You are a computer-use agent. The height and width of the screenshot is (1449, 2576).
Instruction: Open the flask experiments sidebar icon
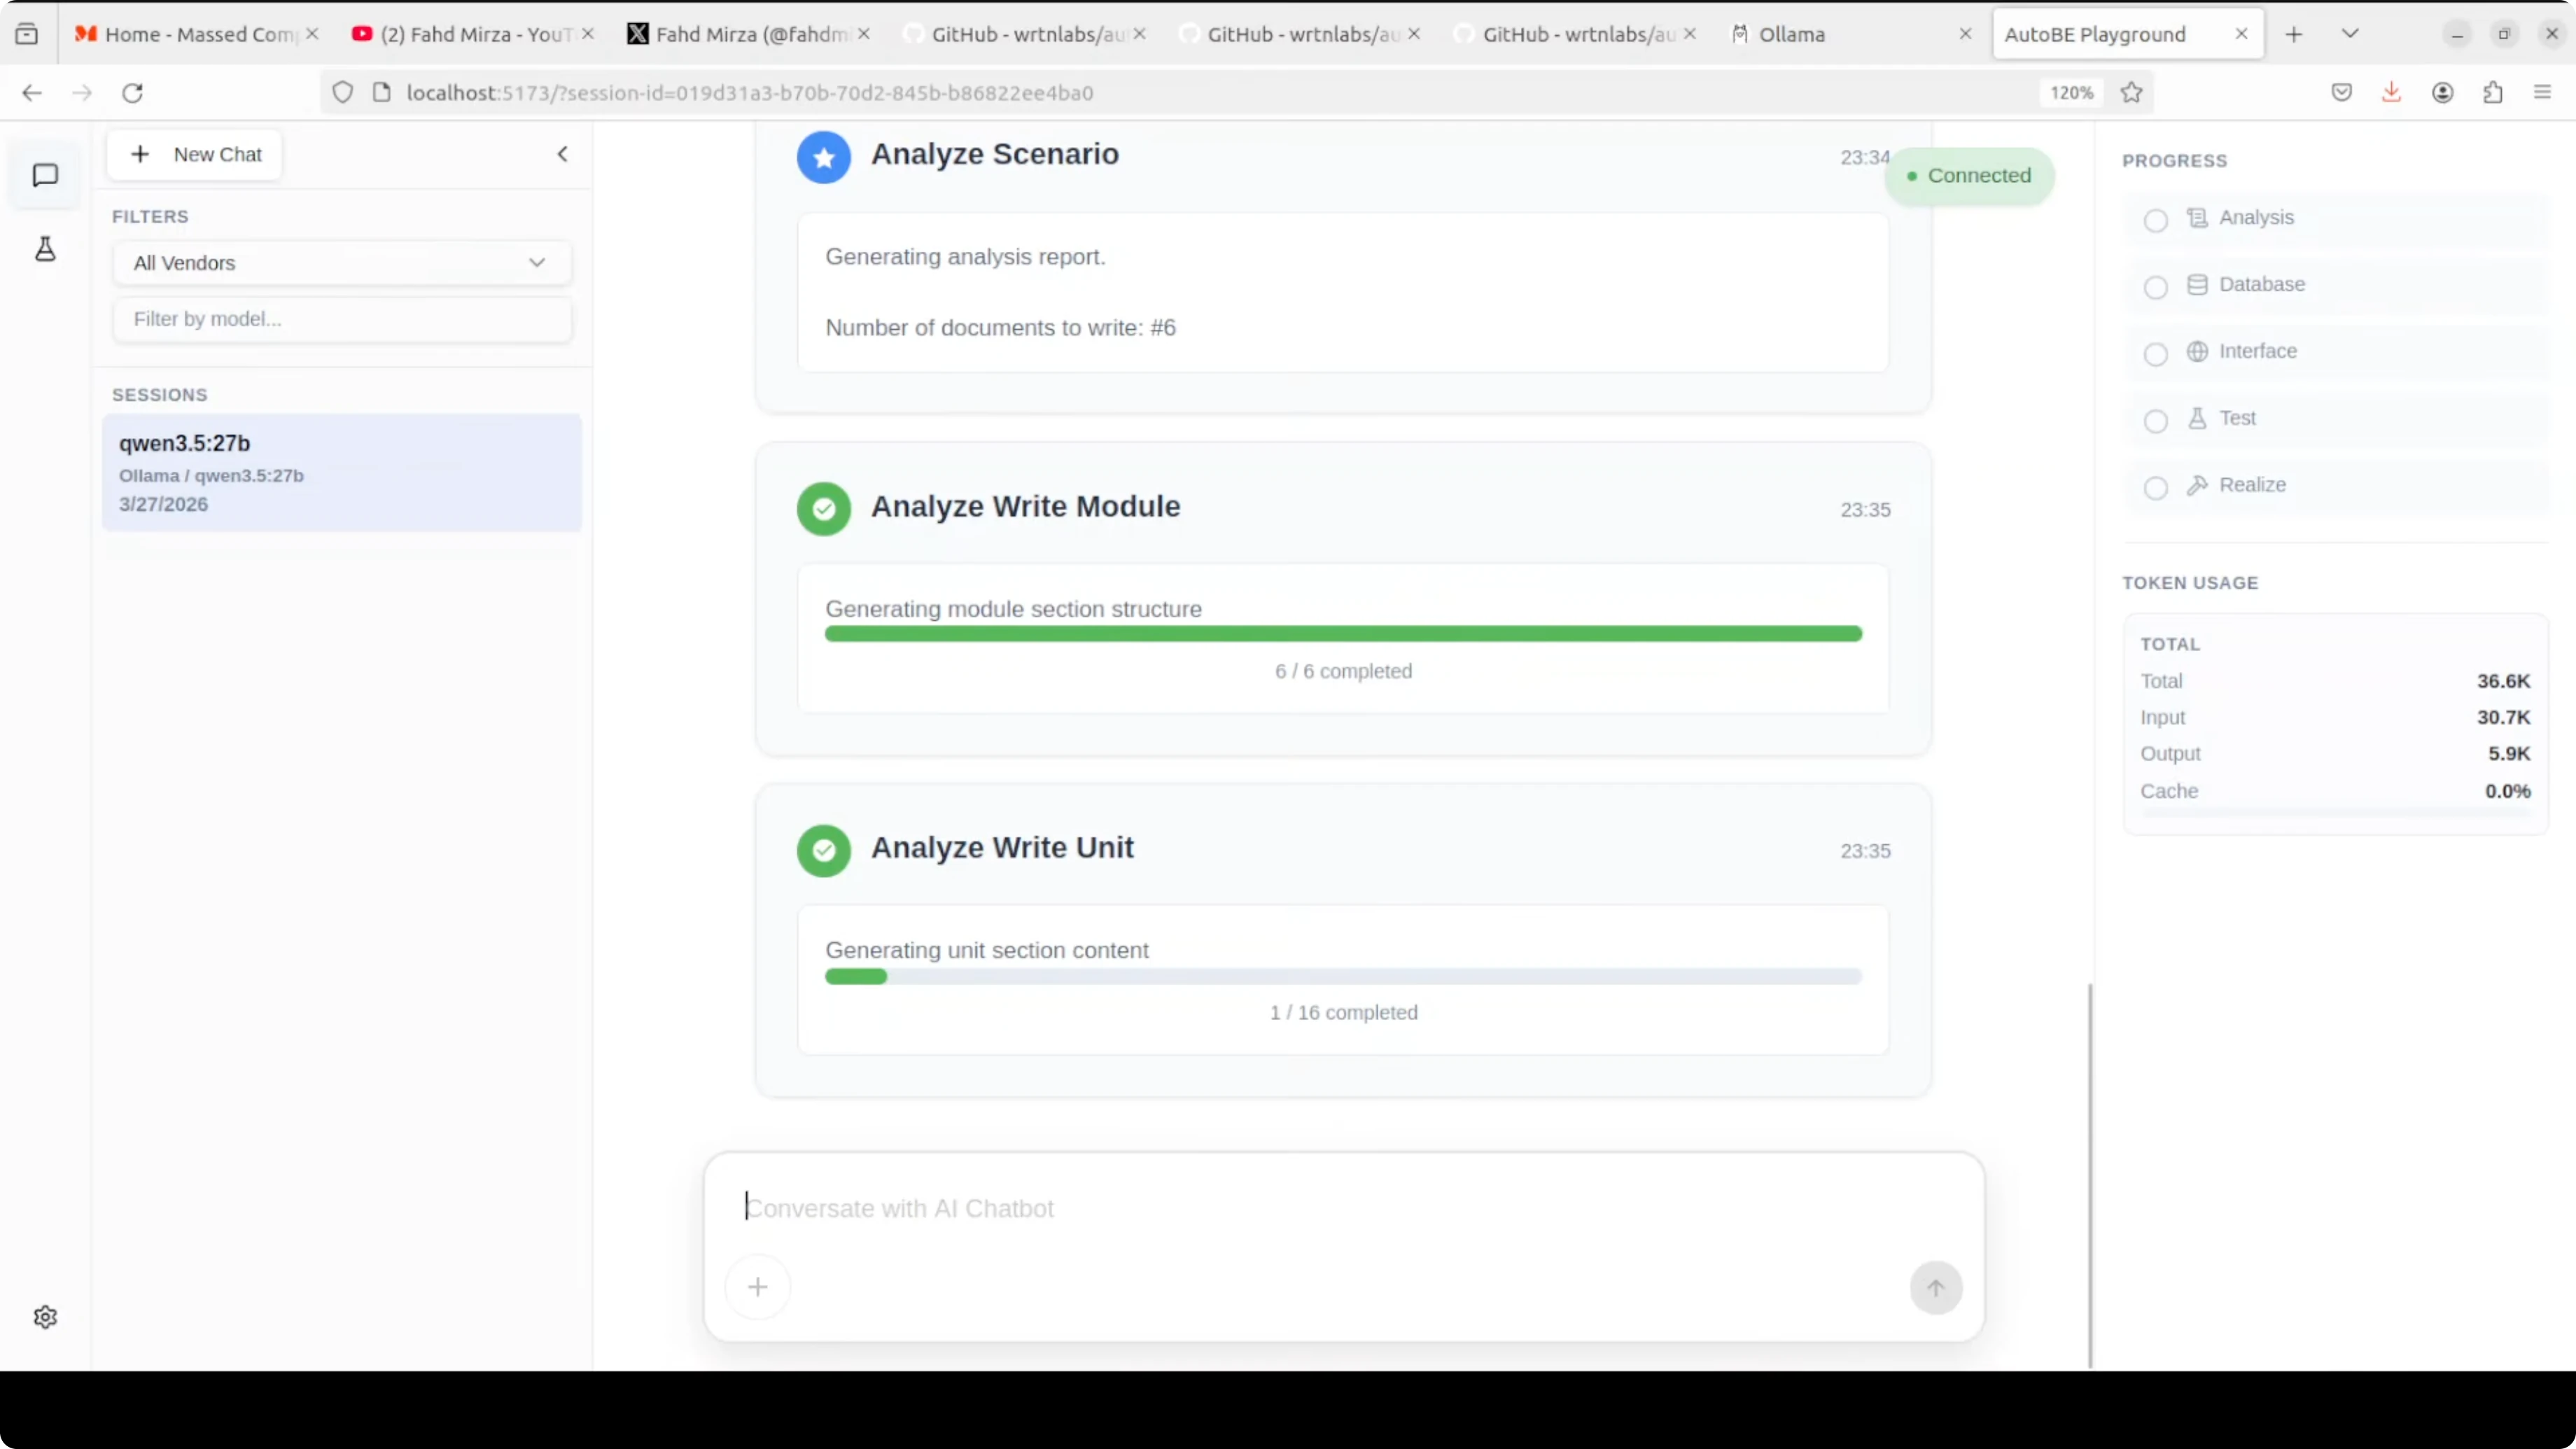(45, 249)
